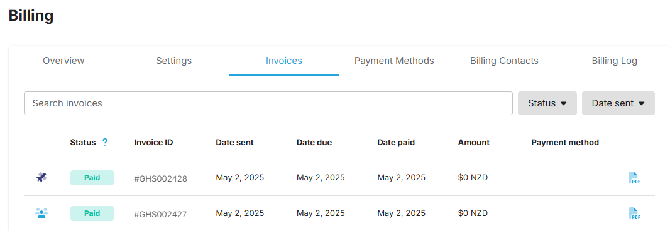Click the Paid badge of invoice #GHS002427

pyautogui.click(x=92, y=213)
